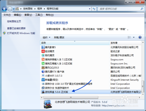The width and height of the screenshot is (146, 111).
Task: Select 搜狗五笔输入法 2.0正式版 entry
Action: [x=59, y=64]
